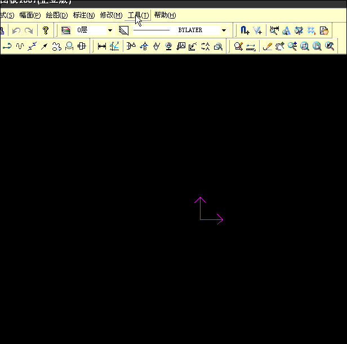
Task: Click the magnet snap point settings icon
Action: (x=244, y=30)
